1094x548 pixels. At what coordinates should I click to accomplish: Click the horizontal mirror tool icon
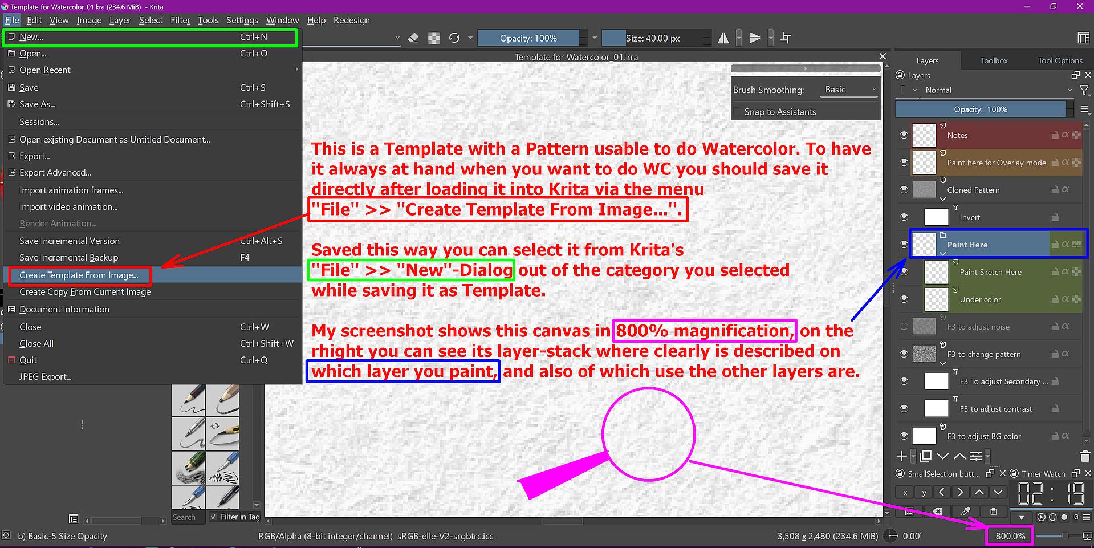click(x=723, y=38)
